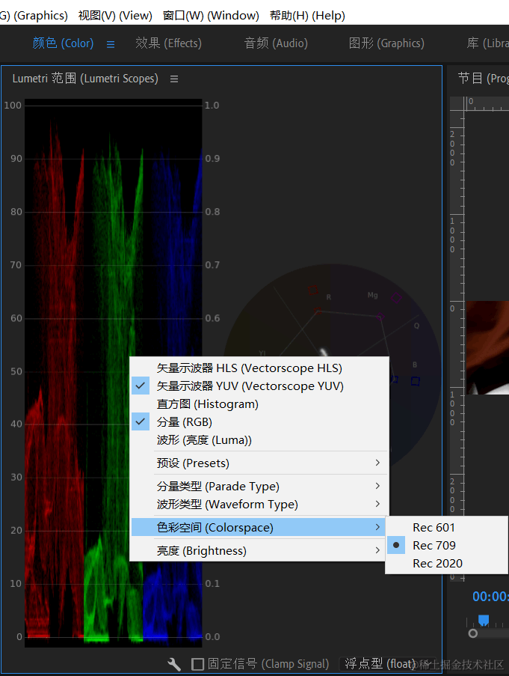
Task: Switch to the Effects workspace
Action: pyautogui.click(x=168, y=43)
